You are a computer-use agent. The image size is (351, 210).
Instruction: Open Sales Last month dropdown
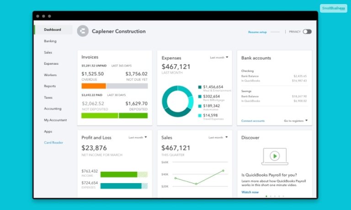pos(218,137)
